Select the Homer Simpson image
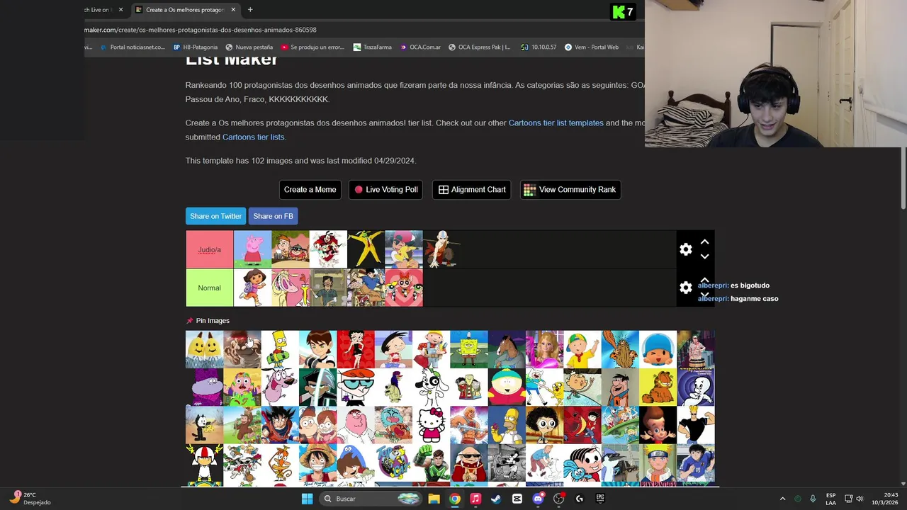 (507, 425)
